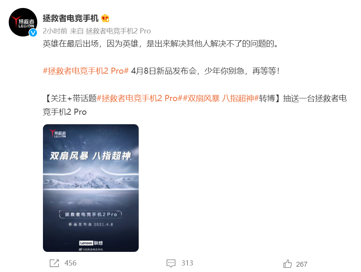Viewport: 361px width, 272px height.
Task: Click the gold crown member icon
Action: click(x=105, y=18)
